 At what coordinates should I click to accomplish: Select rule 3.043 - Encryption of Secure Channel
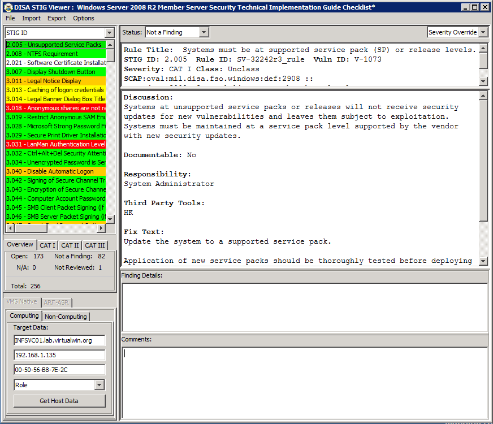[x=55, y=189]
